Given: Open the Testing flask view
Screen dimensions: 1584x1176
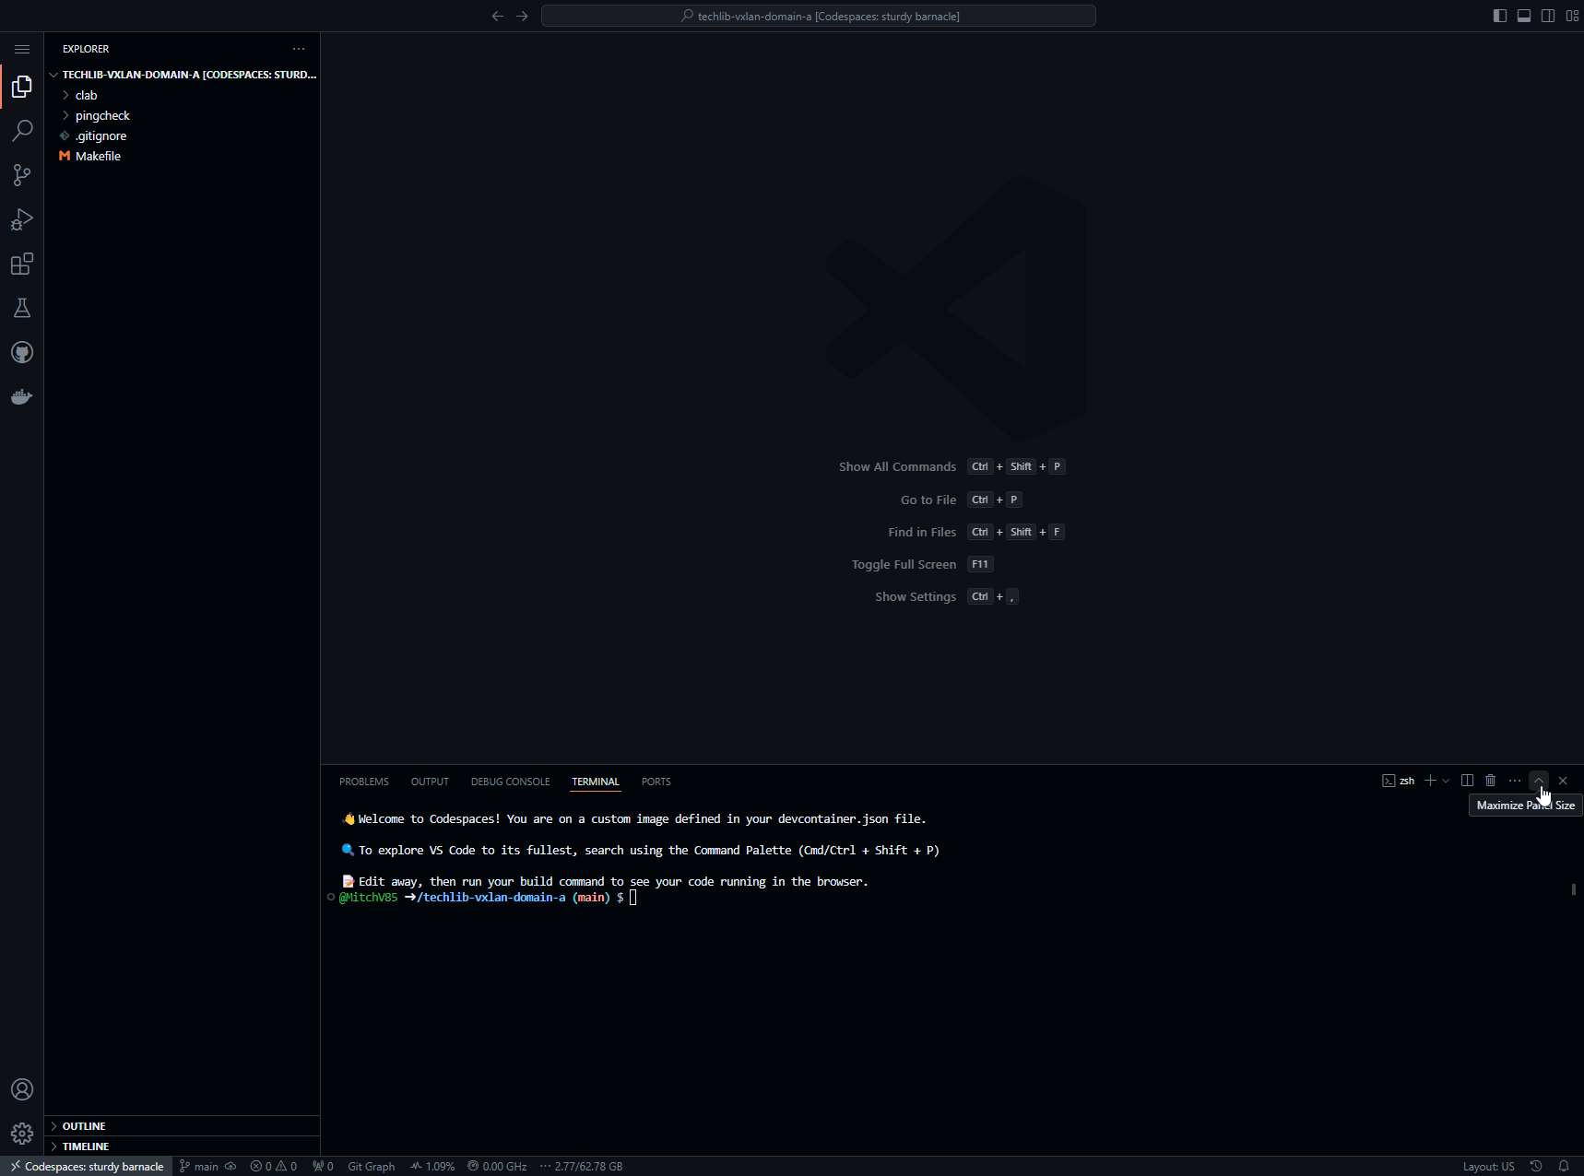Looking at the screenshot, I should (22, 308).
